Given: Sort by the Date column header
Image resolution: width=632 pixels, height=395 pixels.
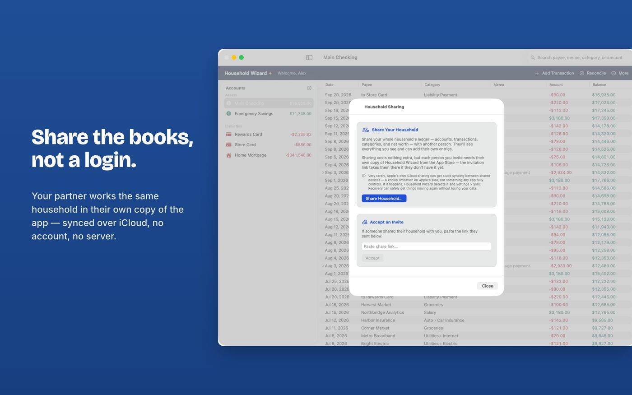Looking at the screenshot, I should point(330,85).
